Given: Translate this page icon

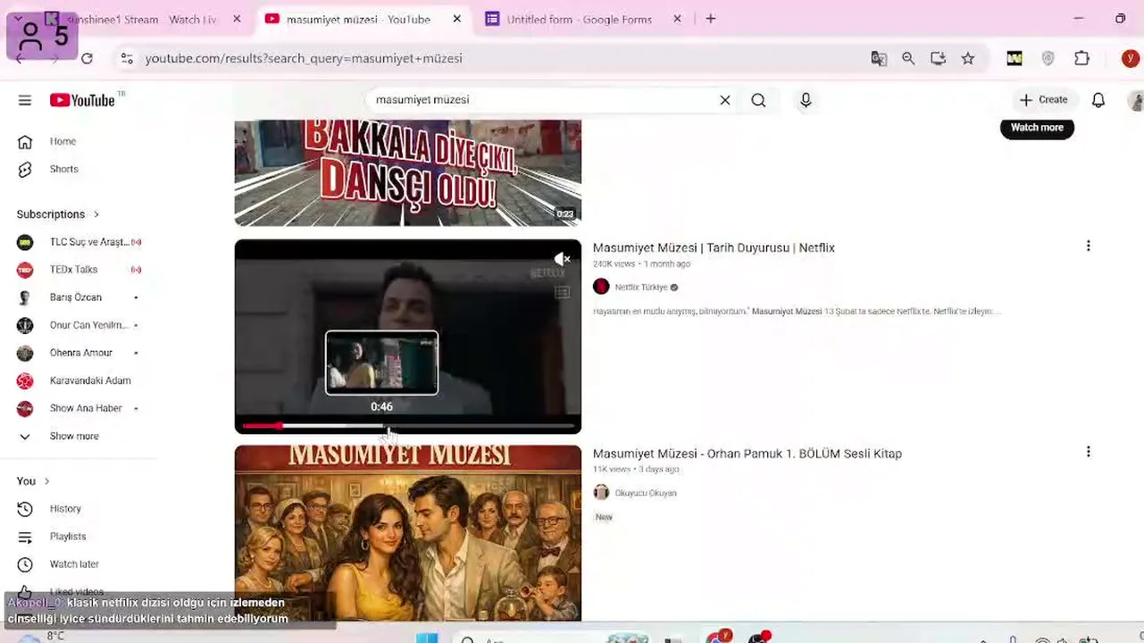Looking at the screenshot, I should 879,58.
